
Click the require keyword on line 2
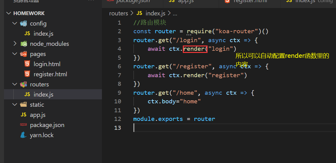[x=199, y=31]
